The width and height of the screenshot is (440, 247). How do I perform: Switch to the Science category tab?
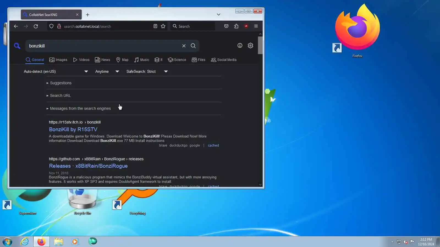177,60
